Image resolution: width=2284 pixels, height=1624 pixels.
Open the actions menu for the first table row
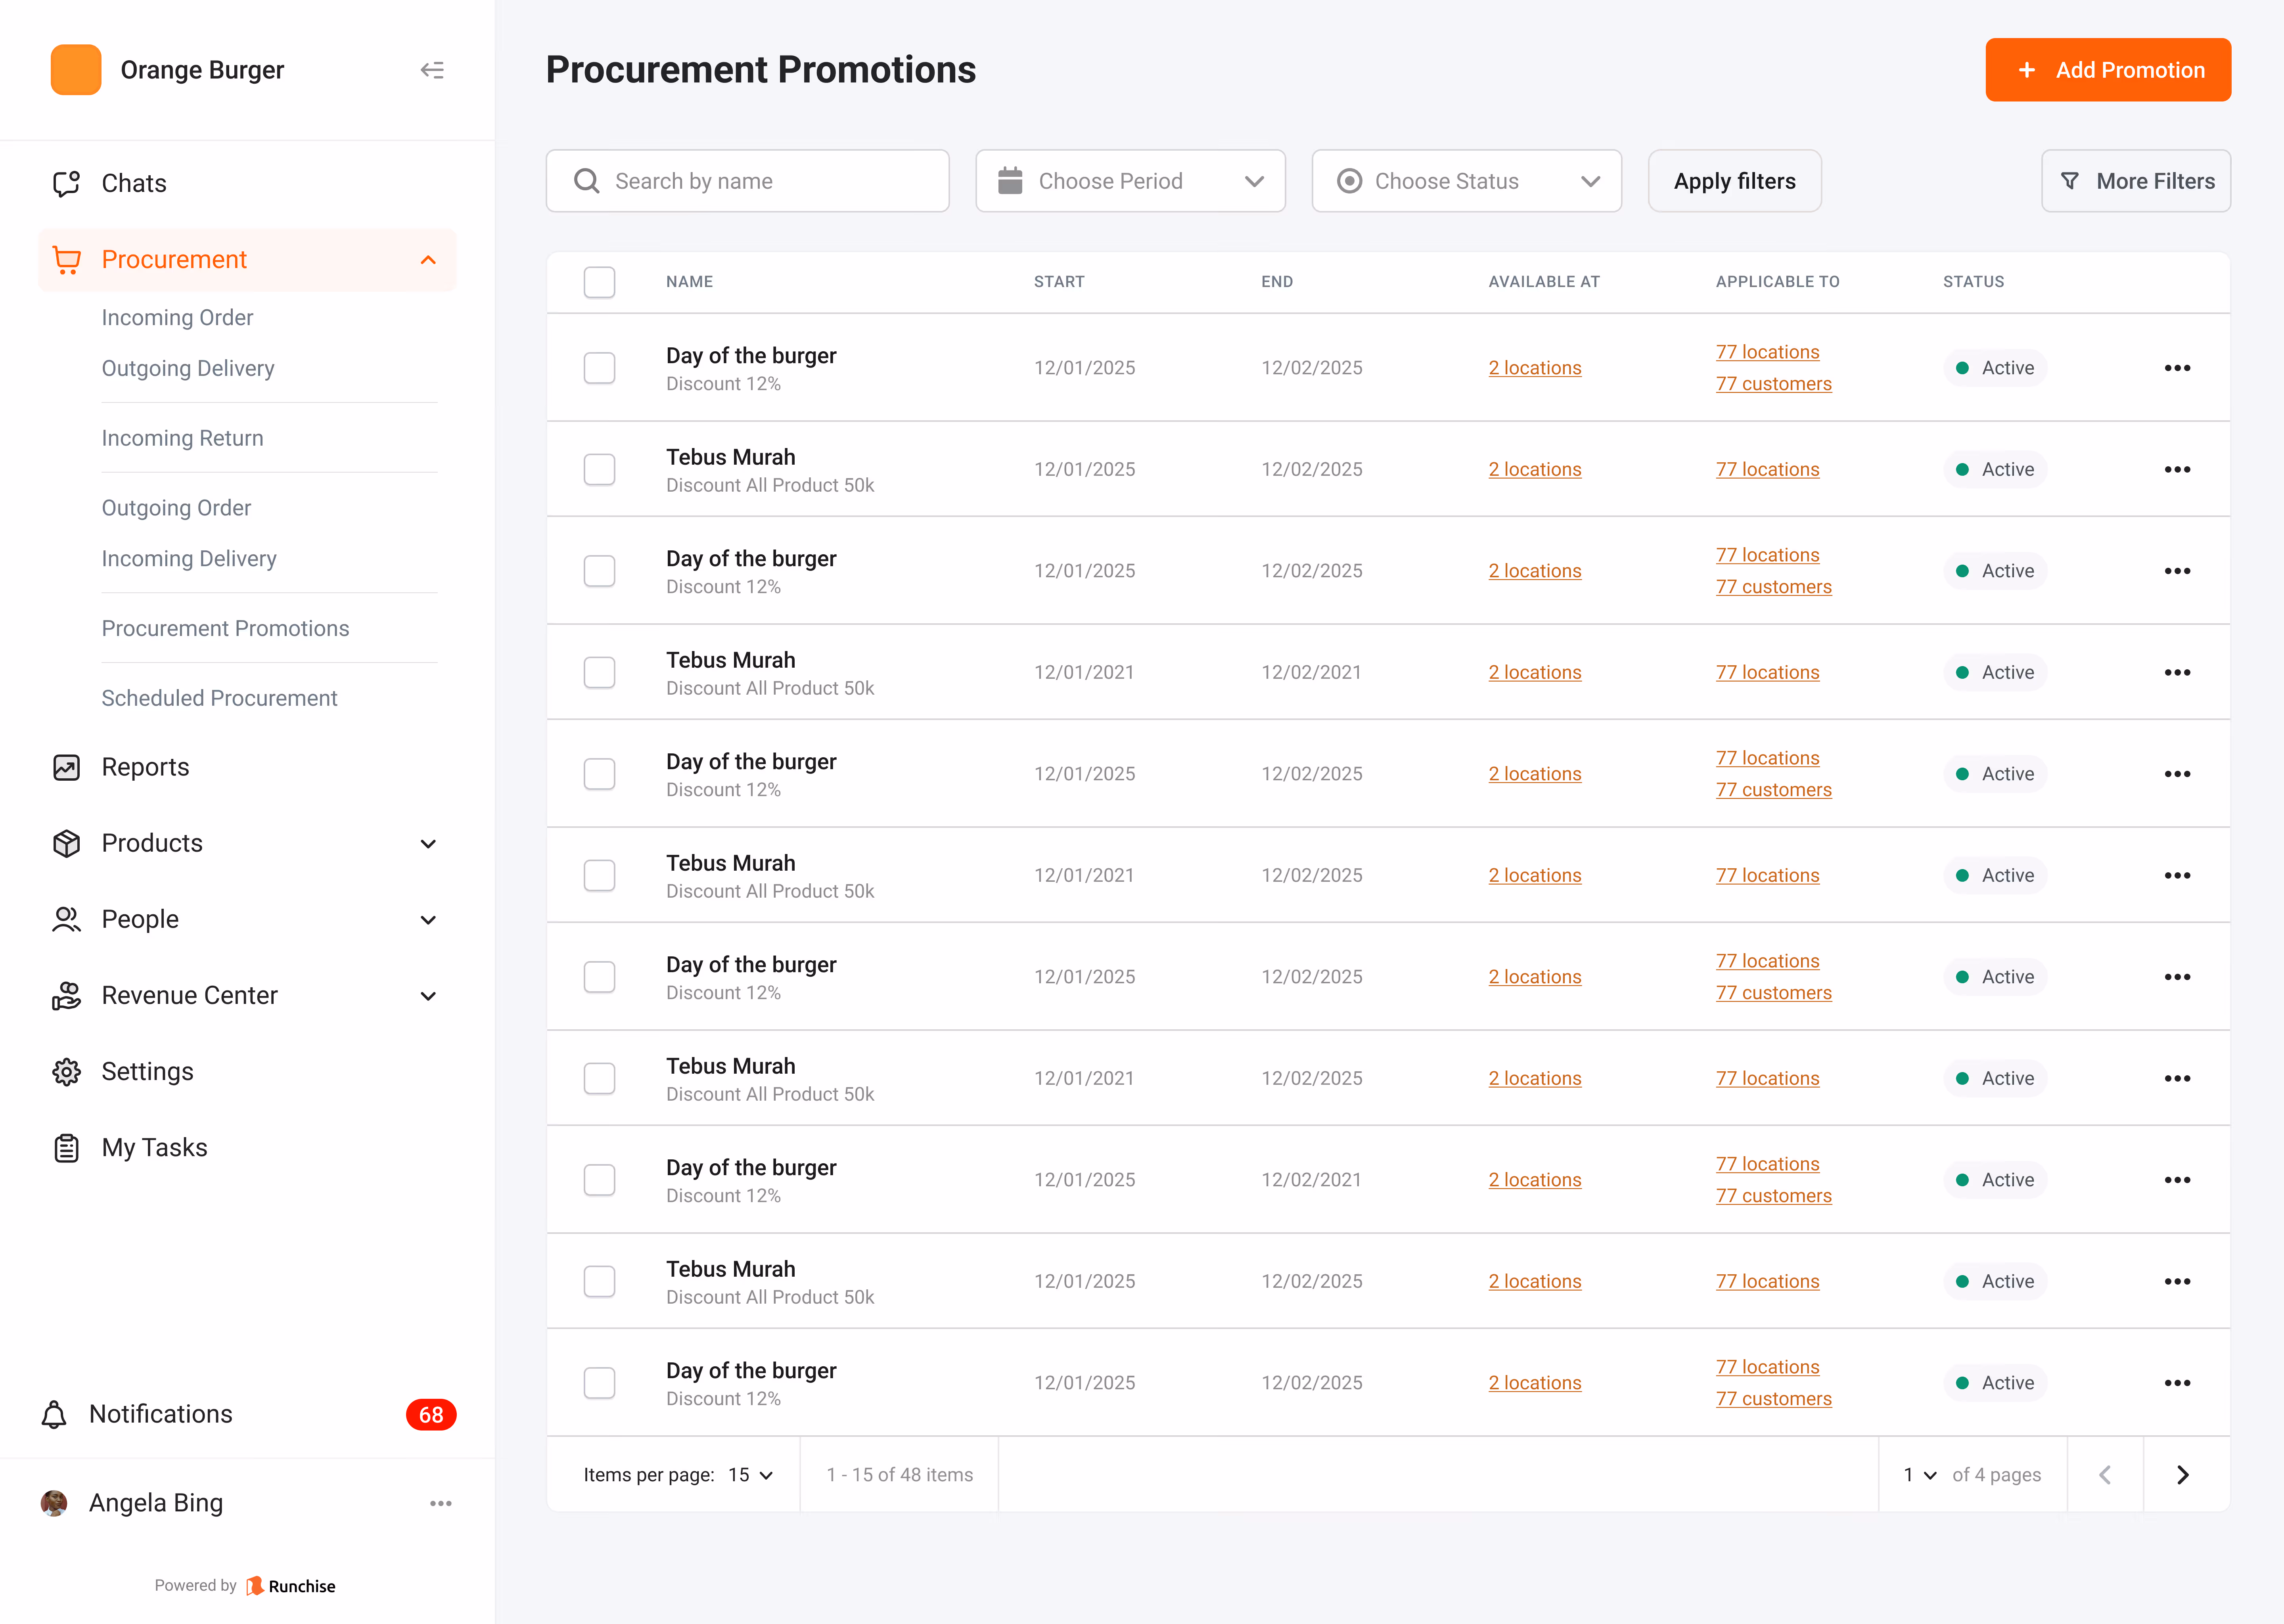(2177, 368)
